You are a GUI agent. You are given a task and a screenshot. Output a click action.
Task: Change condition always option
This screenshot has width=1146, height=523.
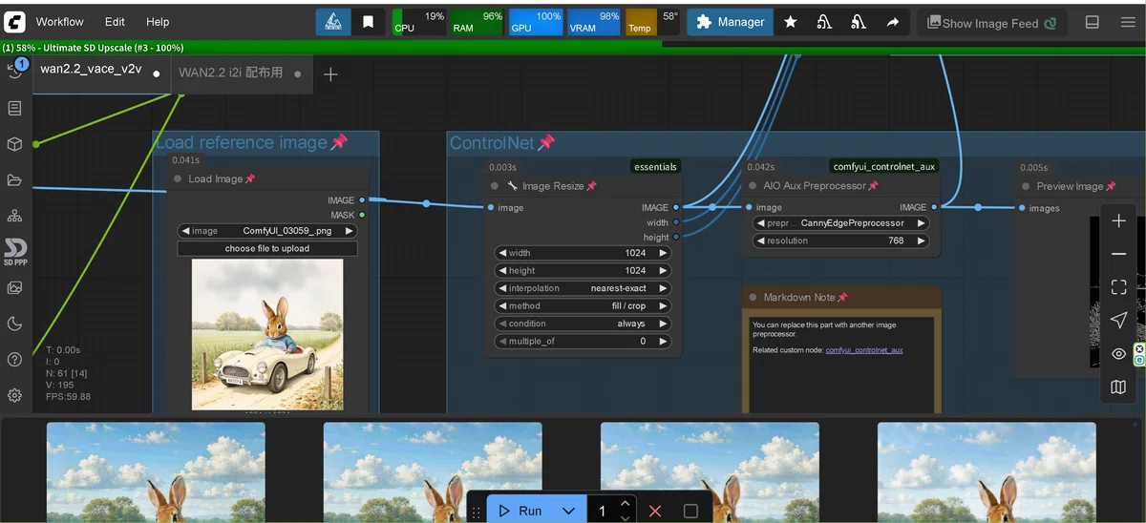coord(583,324)
